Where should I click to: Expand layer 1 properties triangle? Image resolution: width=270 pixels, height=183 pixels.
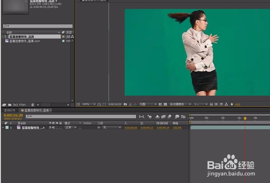click(3, 128)
